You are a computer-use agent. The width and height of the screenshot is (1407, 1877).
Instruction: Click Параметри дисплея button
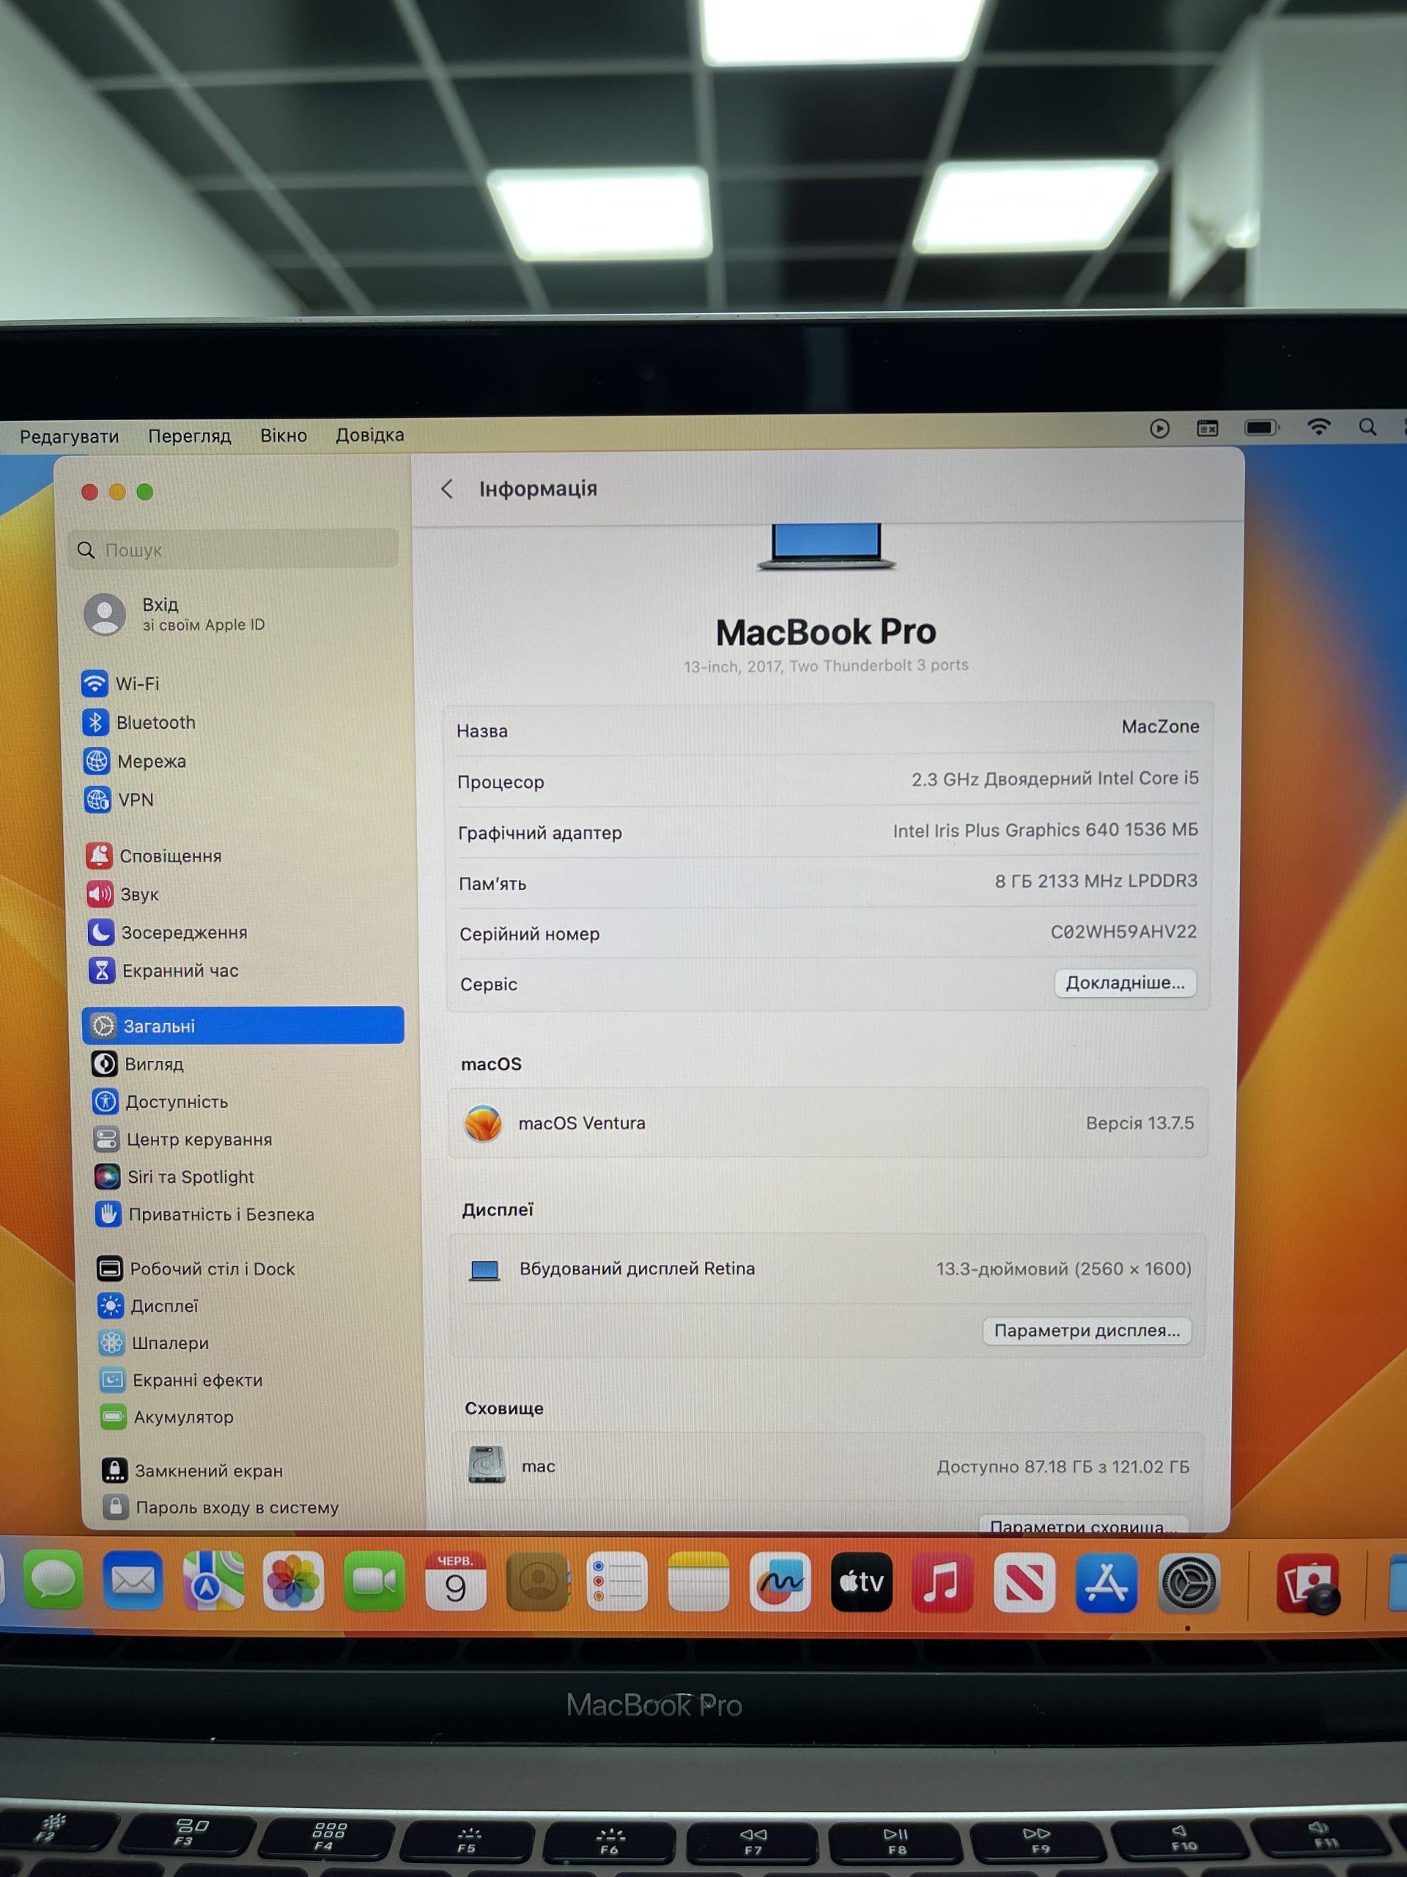coord(1087,1331)
